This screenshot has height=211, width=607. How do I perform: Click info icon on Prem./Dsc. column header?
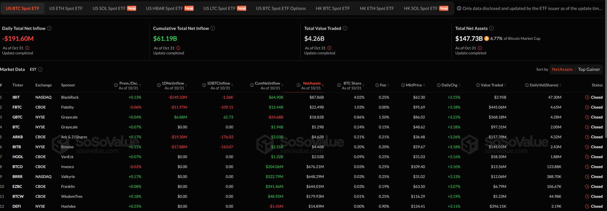click(116, 85)
